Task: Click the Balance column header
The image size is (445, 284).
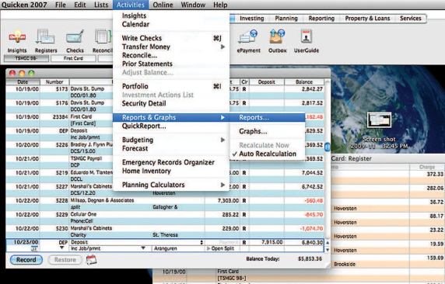Action: tap(304, 81)
